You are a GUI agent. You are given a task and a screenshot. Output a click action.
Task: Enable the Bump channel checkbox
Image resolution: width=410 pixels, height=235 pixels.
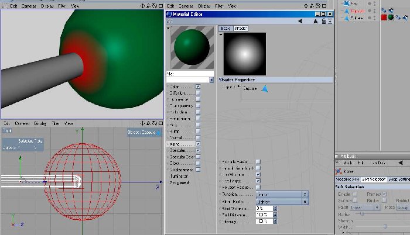pos(198,131)
